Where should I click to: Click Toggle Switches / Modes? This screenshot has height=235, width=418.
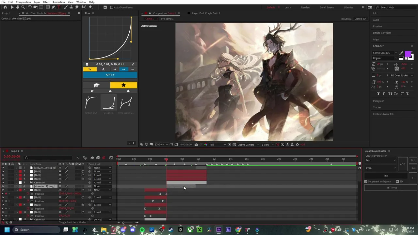pos(72,223)
